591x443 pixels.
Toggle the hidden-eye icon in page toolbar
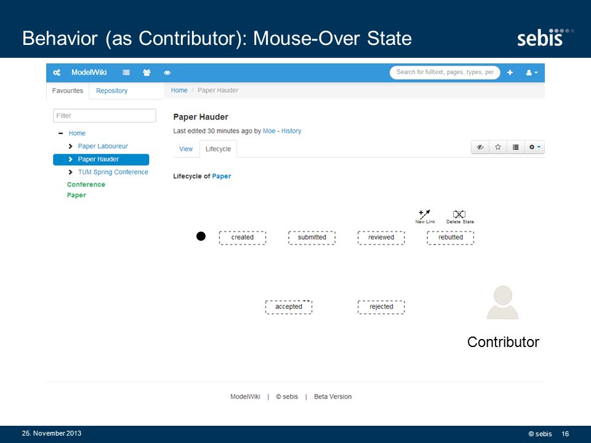(480, 147)
